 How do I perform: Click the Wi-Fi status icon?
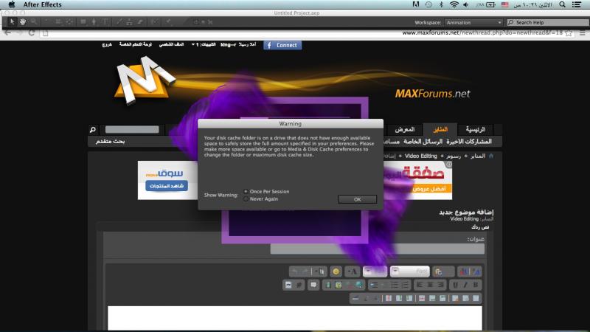(454, 4)
